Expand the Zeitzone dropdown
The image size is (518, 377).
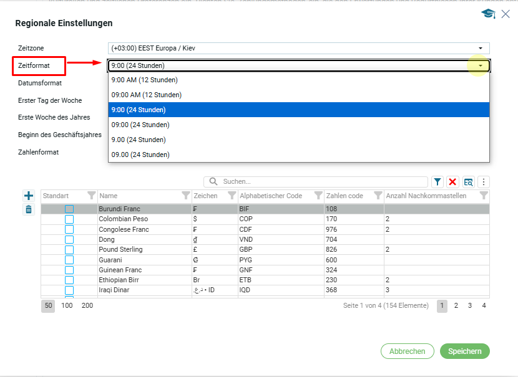click(480, 48)
